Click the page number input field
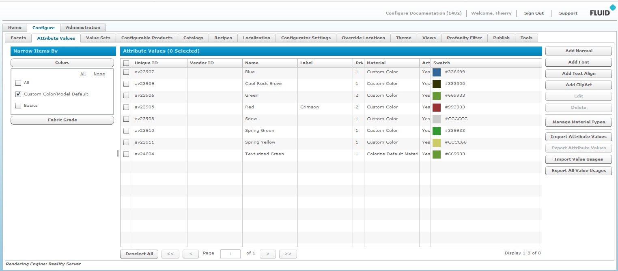This screenshot has height=271, width=618. [230, 254]
